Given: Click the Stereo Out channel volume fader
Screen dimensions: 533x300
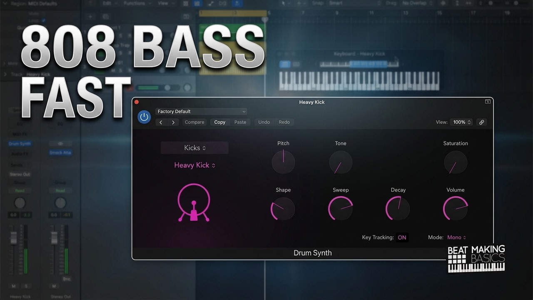Looking at the screenshot, I should [x=54, y=238].
